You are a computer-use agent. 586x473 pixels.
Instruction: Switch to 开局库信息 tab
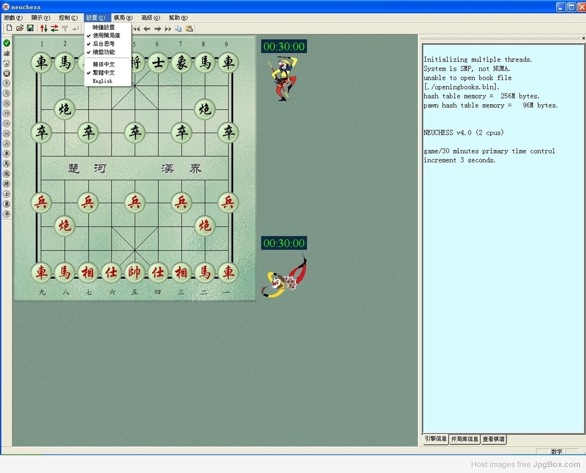tap(464, 439)
